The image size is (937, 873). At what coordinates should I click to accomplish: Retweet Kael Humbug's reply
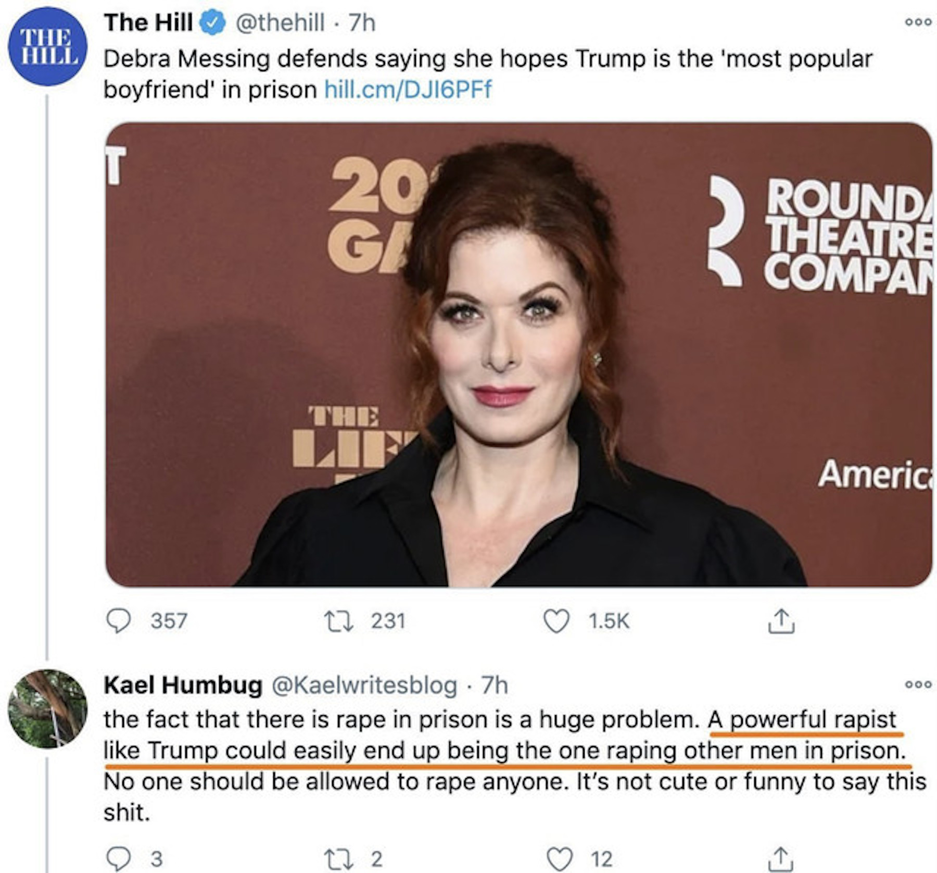point(339,858)
